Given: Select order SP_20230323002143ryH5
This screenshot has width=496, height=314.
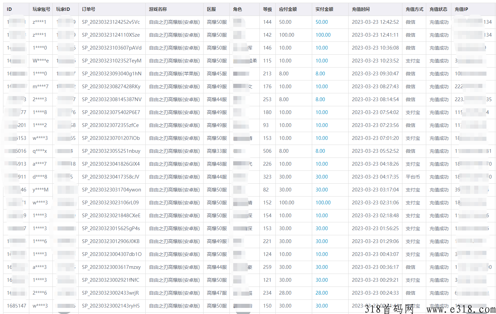Looking at the screenshot, I should click(111, 306).
